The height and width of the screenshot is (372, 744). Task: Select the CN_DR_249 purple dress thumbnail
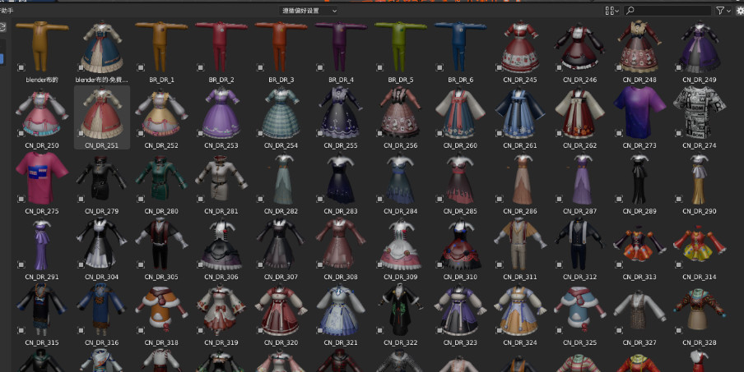[700, 47]
